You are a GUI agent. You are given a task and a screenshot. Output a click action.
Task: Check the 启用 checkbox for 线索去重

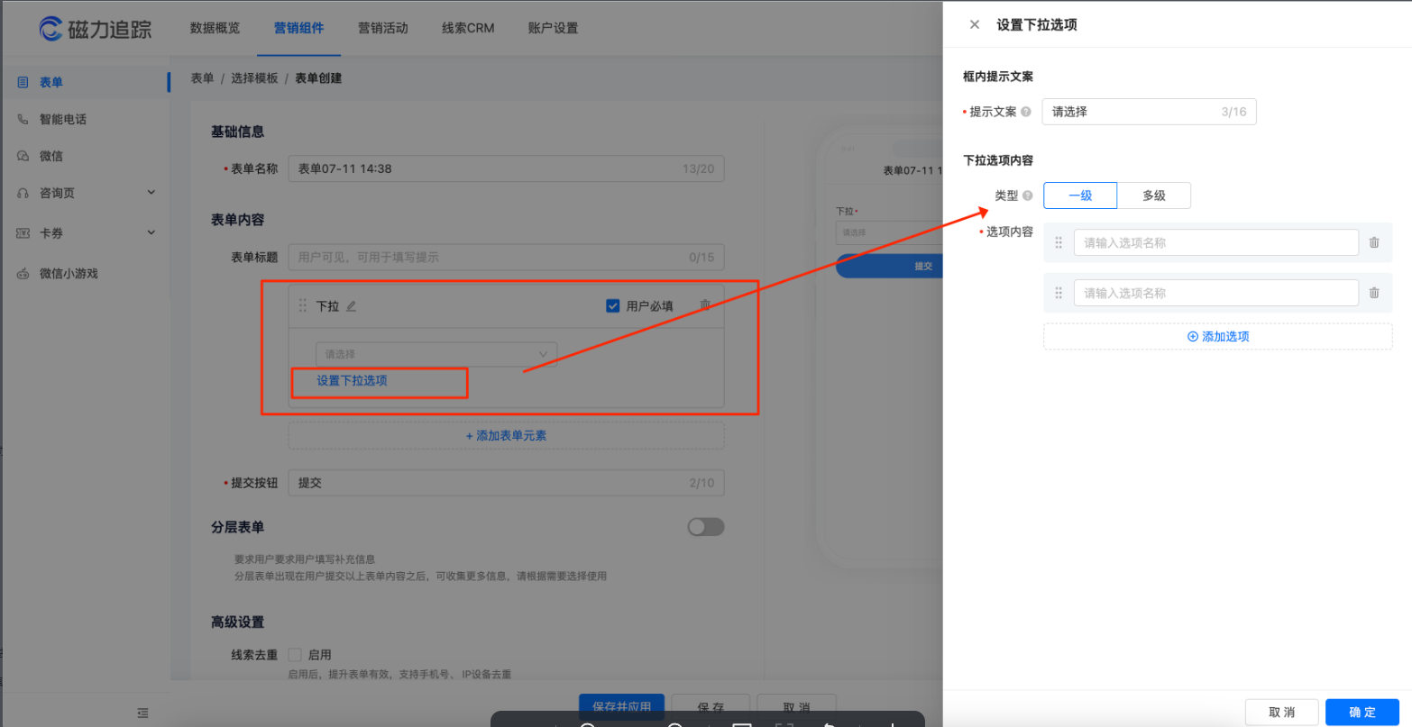click(x=295, y=654)
